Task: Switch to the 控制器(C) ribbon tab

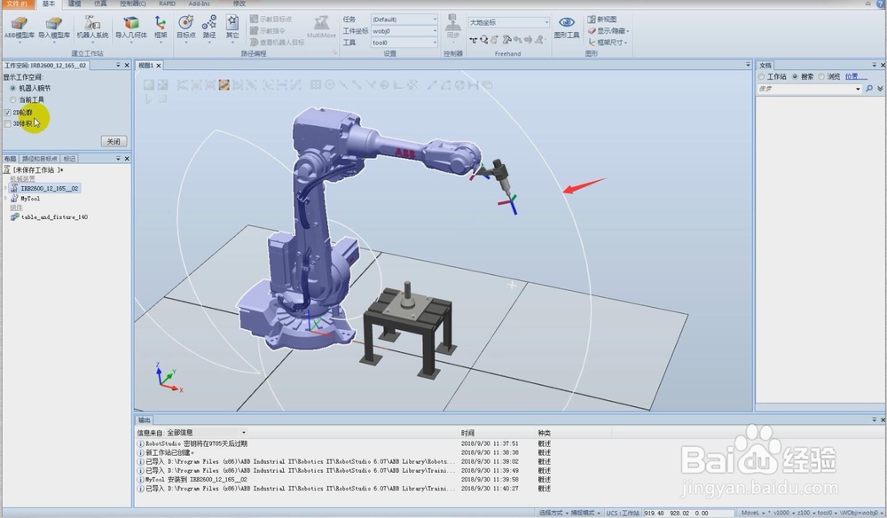Action: pyautogui.click(x=132, y=4)
